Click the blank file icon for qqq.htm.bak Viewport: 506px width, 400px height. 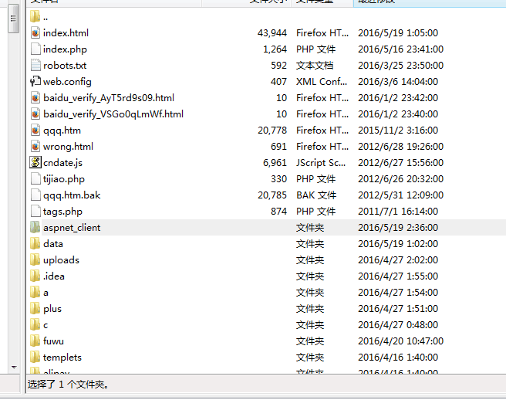point(35,195)
